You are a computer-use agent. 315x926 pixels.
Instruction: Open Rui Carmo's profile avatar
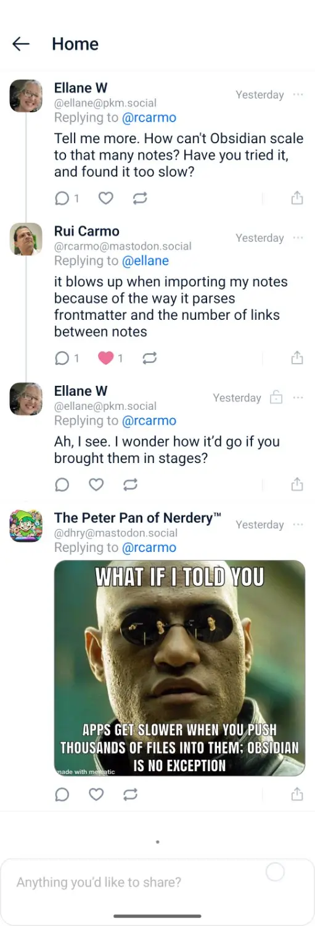(x=26, y=239)
